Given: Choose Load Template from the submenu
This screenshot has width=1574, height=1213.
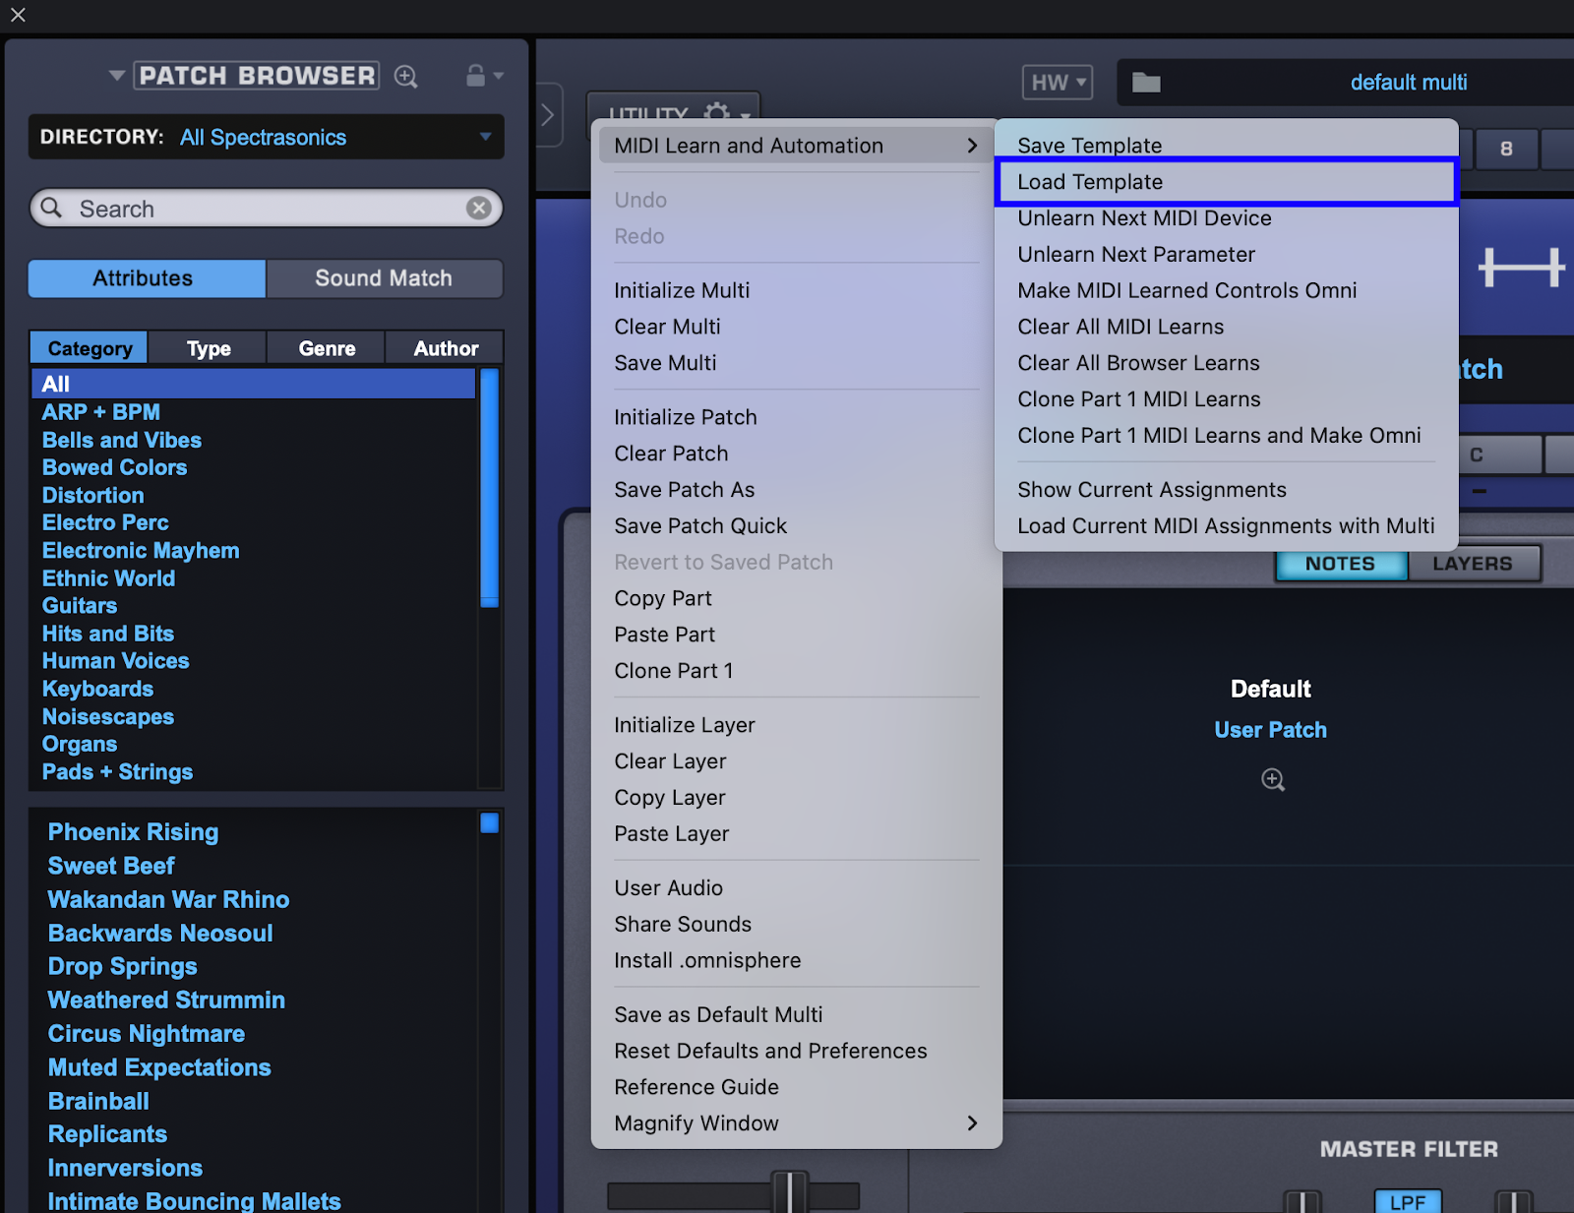Looking at the screenshot, I should 1226,182.
